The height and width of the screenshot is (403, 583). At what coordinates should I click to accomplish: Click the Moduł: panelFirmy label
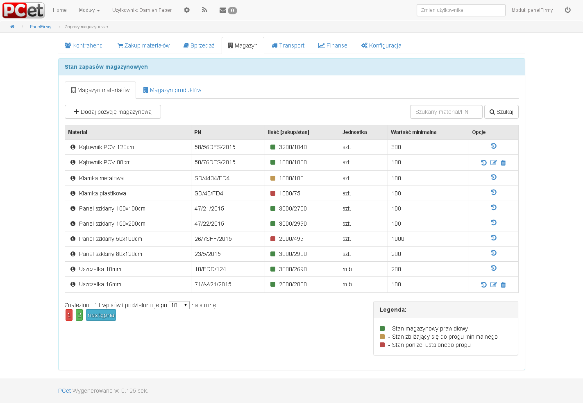point(532,10)
